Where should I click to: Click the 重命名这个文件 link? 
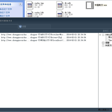(x=6, y=9)
